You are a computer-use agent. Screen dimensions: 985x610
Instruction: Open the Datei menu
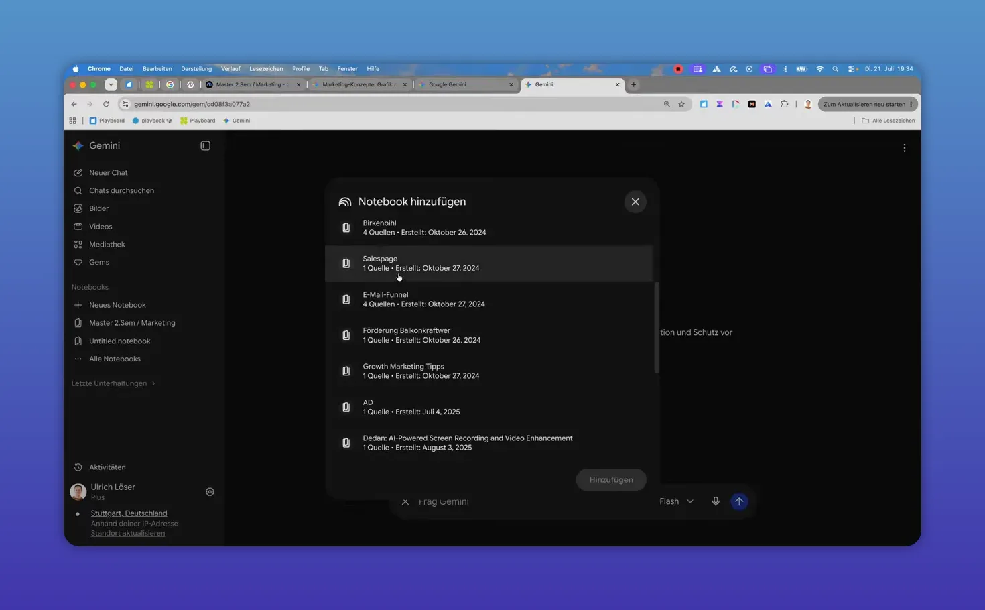(127, 69)
